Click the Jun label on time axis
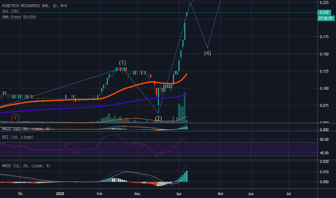 251,194
